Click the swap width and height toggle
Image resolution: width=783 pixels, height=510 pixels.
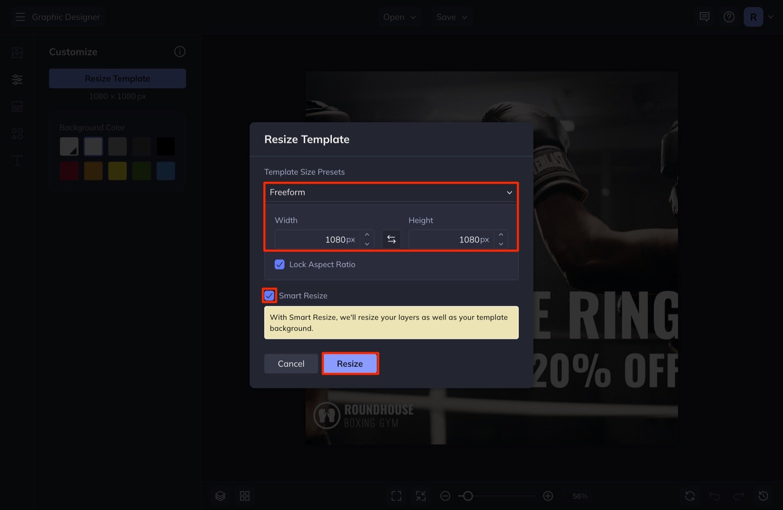[x=391, y=239]
